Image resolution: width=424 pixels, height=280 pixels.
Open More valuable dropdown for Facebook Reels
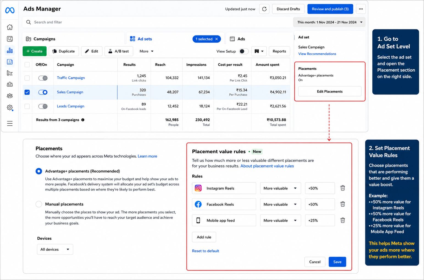click(280, 204)
